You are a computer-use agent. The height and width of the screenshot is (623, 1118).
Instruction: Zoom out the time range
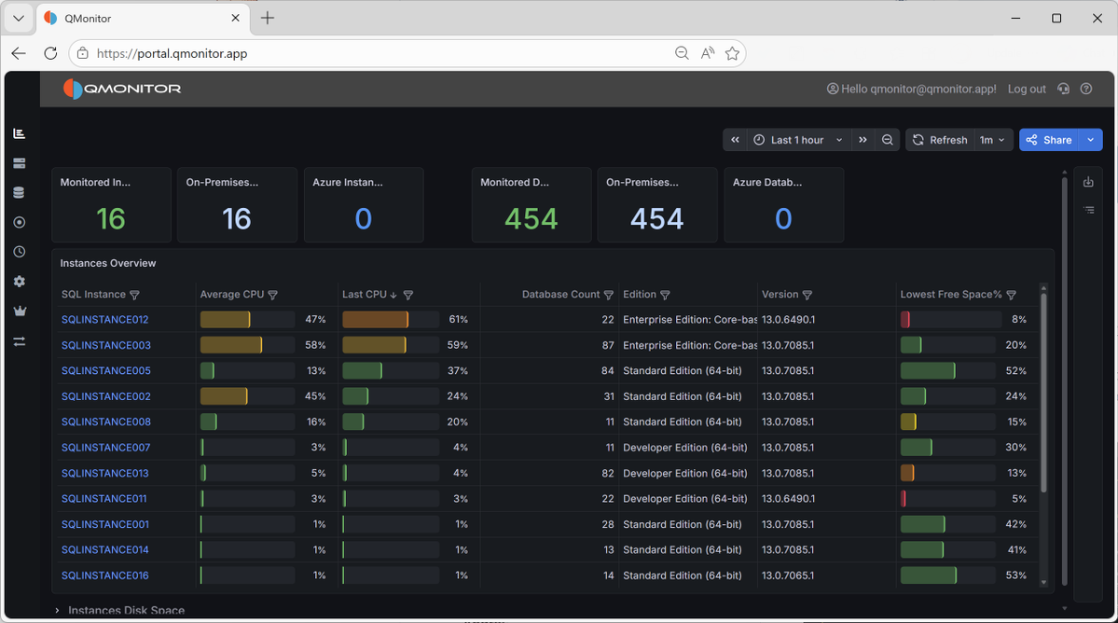pos(887,140)
